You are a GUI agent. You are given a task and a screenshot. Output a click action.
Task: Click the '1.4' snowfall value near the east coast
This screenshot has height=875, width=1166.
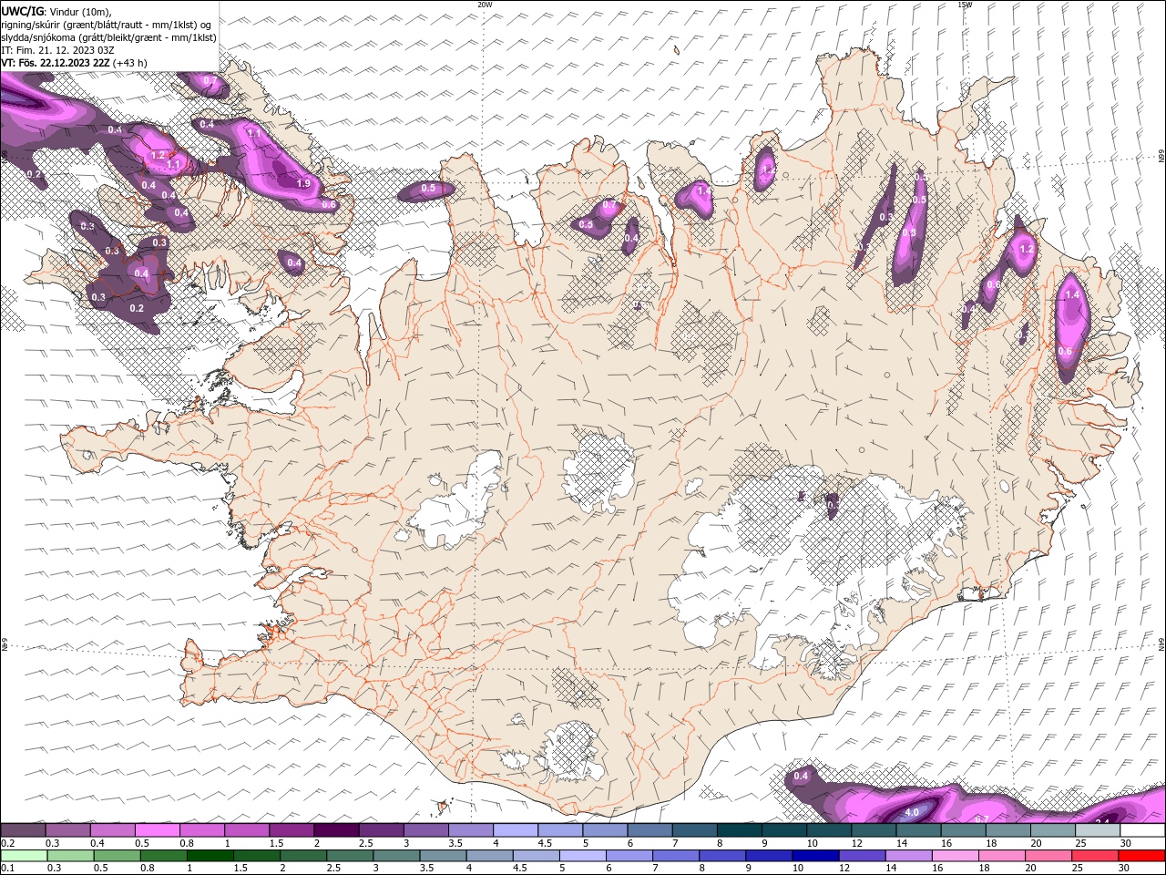pos(1072,295)
